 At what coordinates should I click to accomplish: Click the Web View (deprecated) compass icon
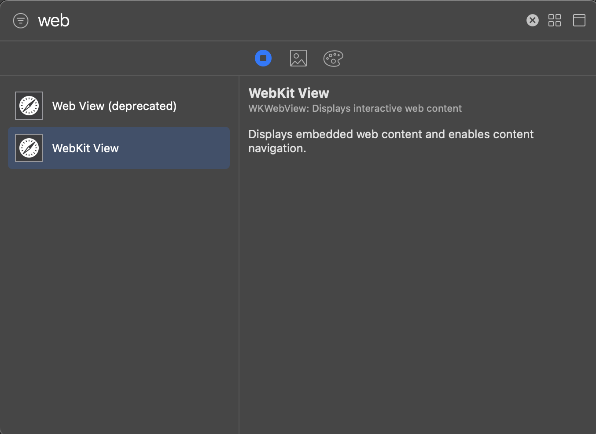[29, 106]
